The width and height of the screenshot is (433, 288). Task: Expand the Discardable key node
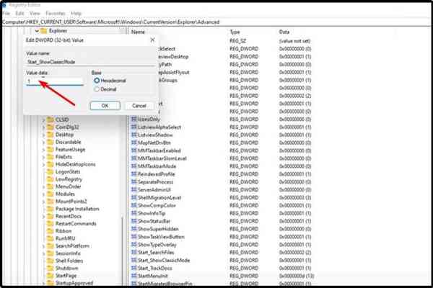tap(43, 141)
